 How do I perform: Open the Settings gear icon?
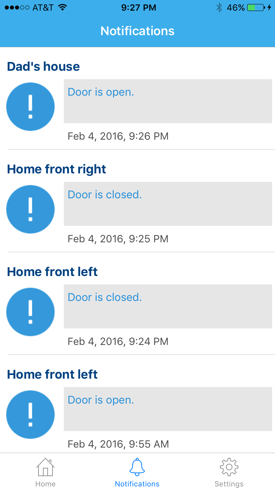[x=229, y=467]
